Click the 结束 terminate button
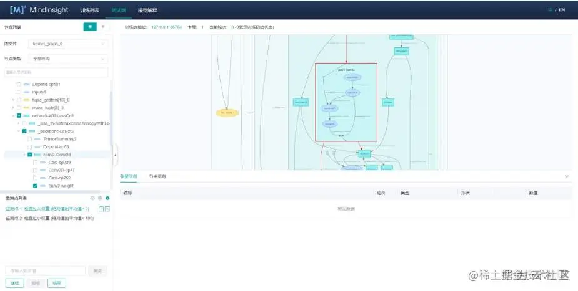578x291 pixels. coord(57,283)
